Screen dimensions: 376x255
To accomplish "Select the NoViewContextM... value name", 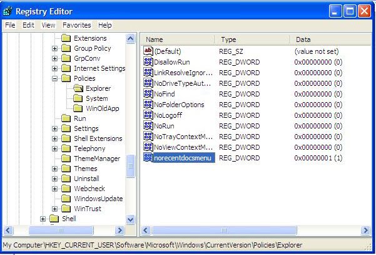I will (183, 147).
